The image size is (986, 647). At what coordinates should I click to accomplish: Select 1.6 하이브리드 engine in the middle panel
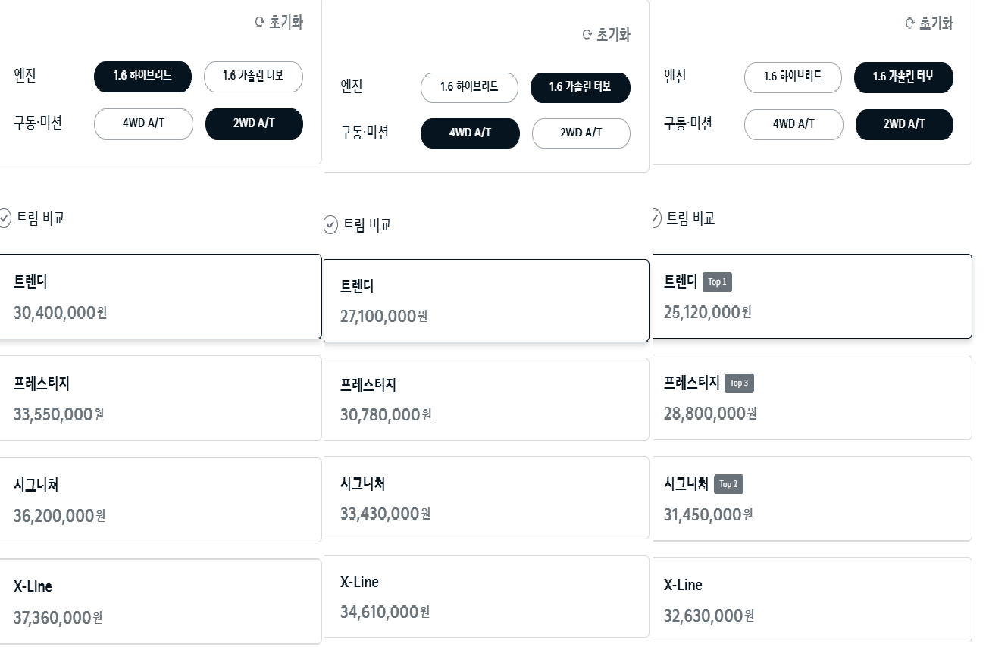coord(469,88)
